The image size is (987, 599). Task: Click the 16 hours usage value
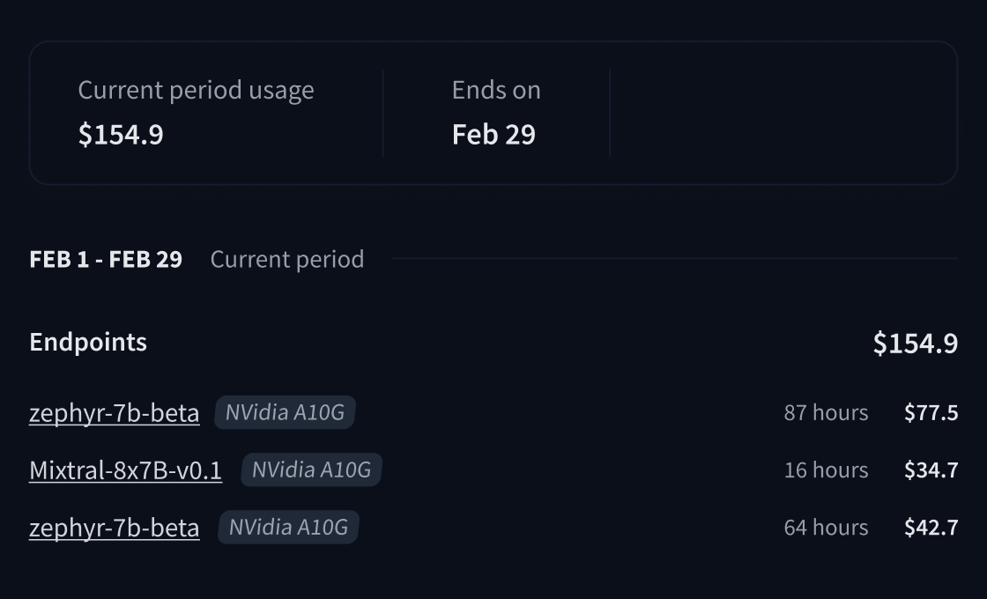click(826, 470)
